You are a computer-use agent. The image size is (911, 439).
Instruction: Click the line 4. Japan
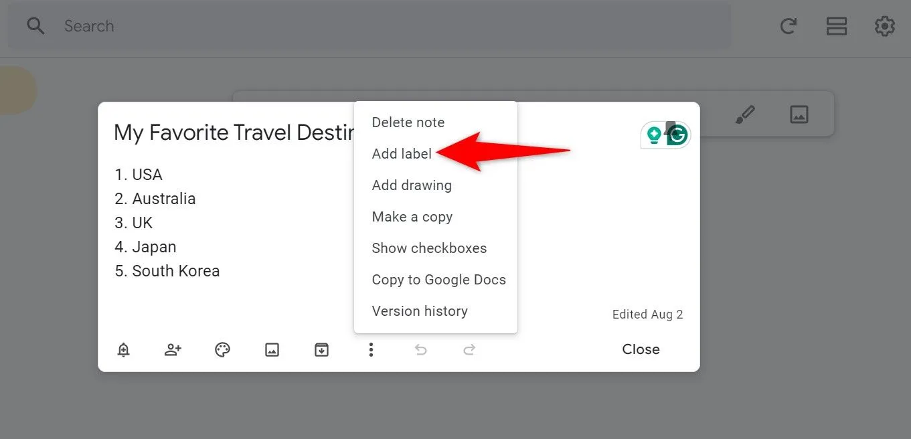pos(145,247)
